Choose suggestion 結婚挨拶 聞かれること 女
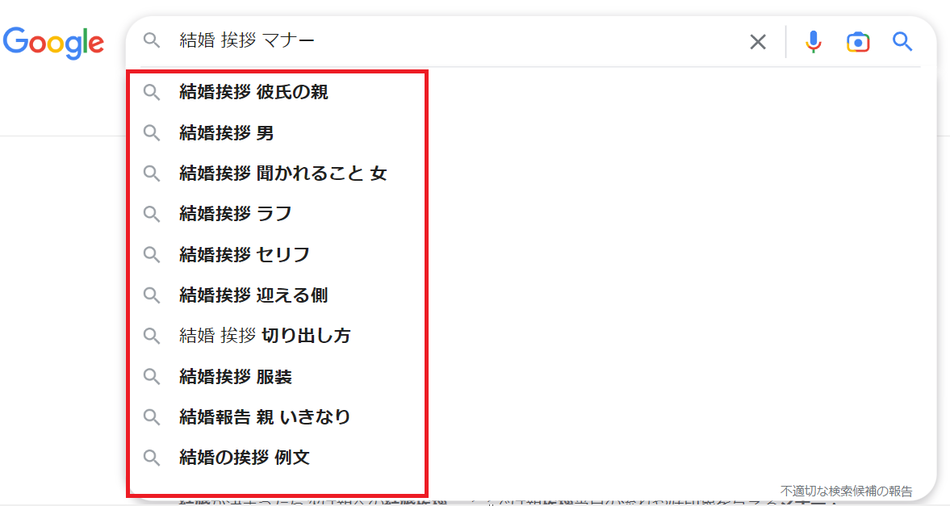 point(282,174)
